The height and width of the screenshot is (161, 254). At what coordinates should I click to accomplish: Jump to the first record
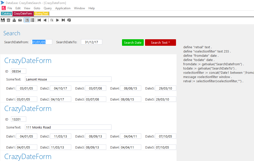[x=39, y=20]
